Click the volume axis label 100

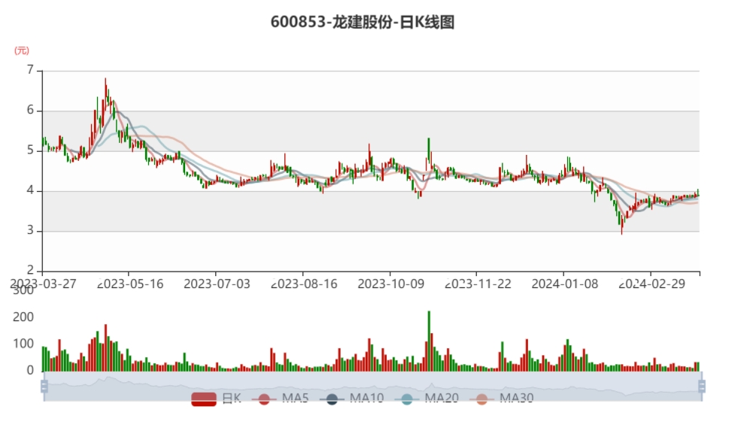(x=23, y=344)
